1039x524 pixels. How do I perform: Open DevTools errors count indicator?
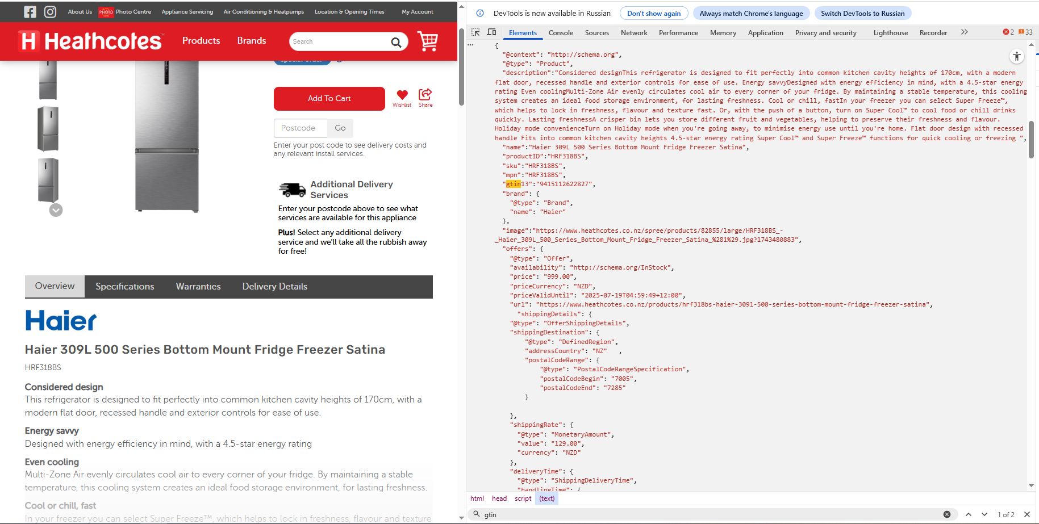1008,32
